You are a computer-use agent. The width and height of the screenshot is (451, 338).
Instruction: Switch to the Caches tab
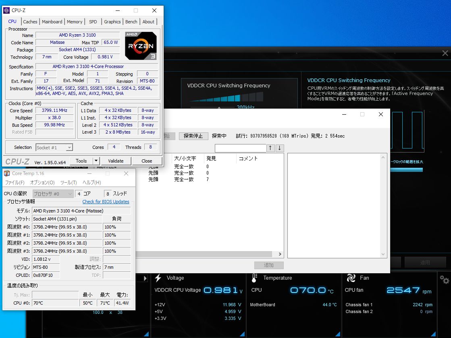[30, 22]
